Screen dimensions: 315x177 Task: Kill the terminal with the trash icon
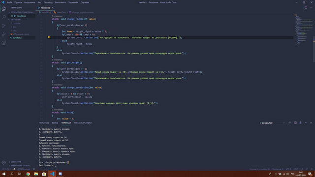(x=301, y=122)
